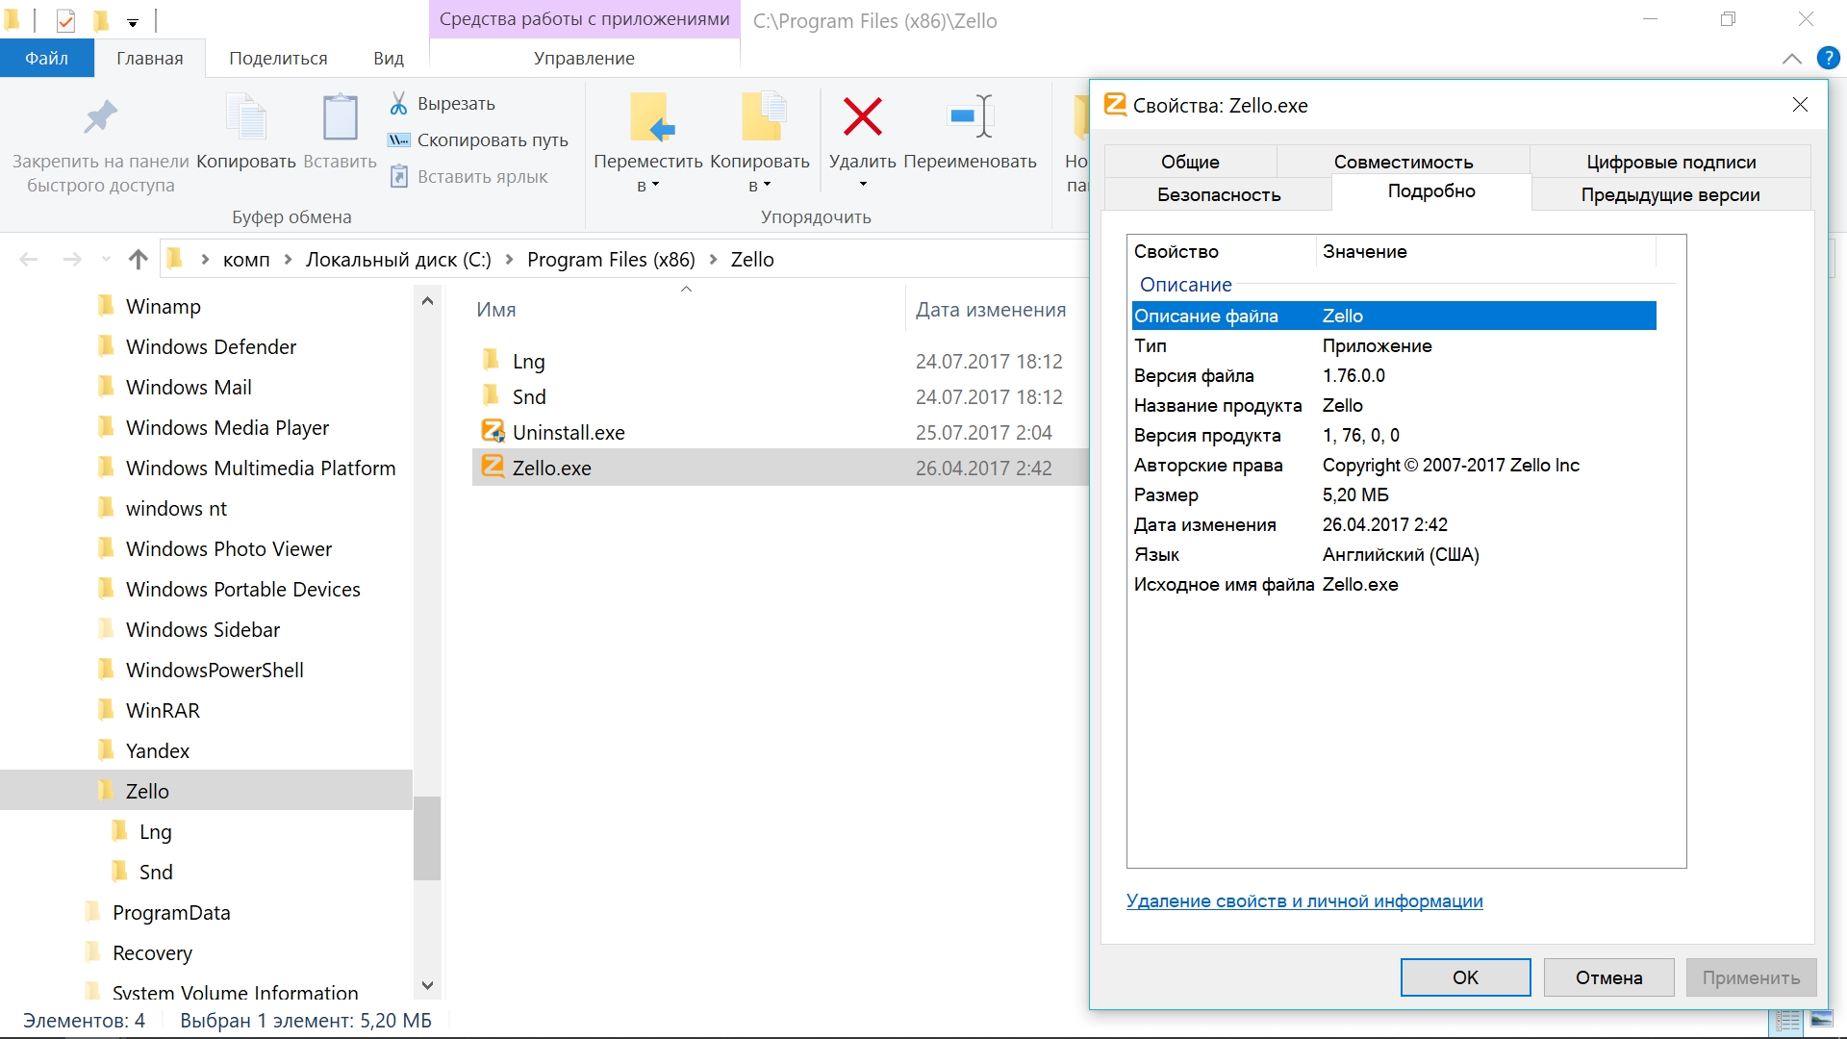Click the Удаление свойств и личной информации link
This screenshot has width=1847, height=1039.
1304,901
